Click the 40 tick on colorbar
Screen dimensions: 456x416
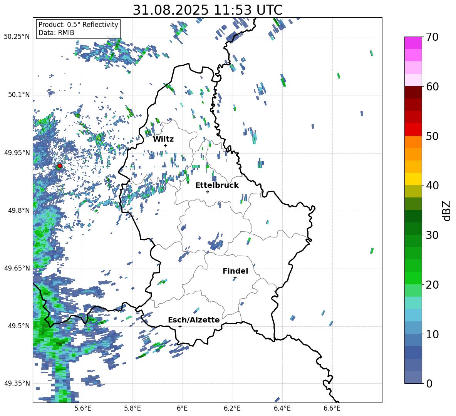pos(432,185)
